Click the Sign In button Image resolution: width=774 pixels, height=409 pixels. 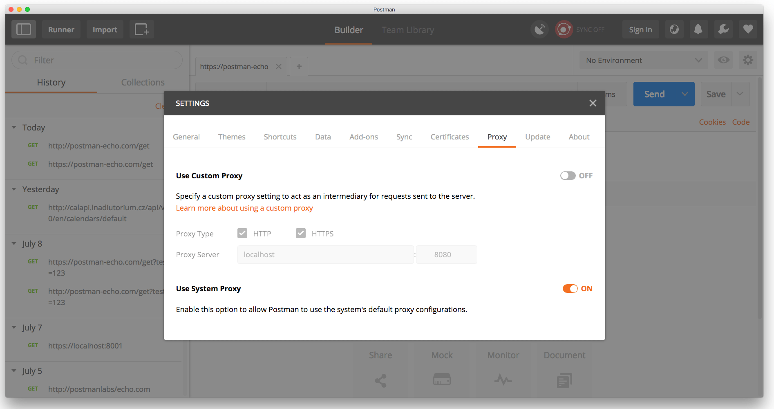[640, 29]
